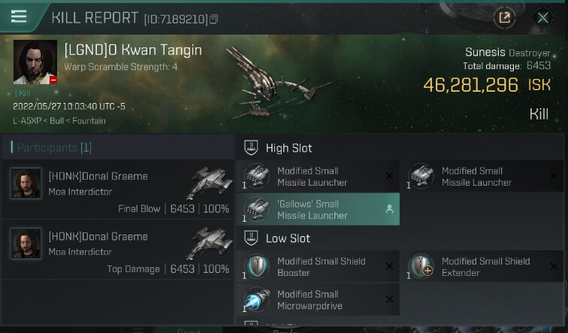Click the Modified Small Shield Extender icon
This screenshot has width=568, height=333.
pyautogui.click(x=421, y=267)
